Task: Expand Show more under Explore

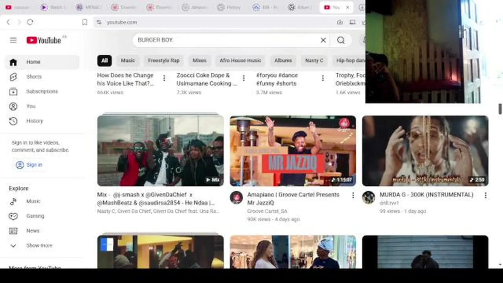Action: tap(42, 246)
